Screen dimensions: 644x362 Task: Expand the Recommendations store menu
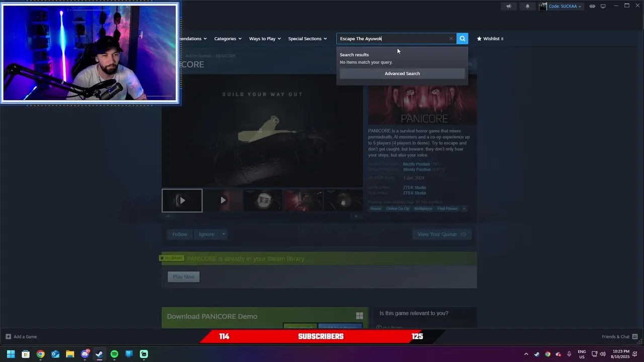193,39
